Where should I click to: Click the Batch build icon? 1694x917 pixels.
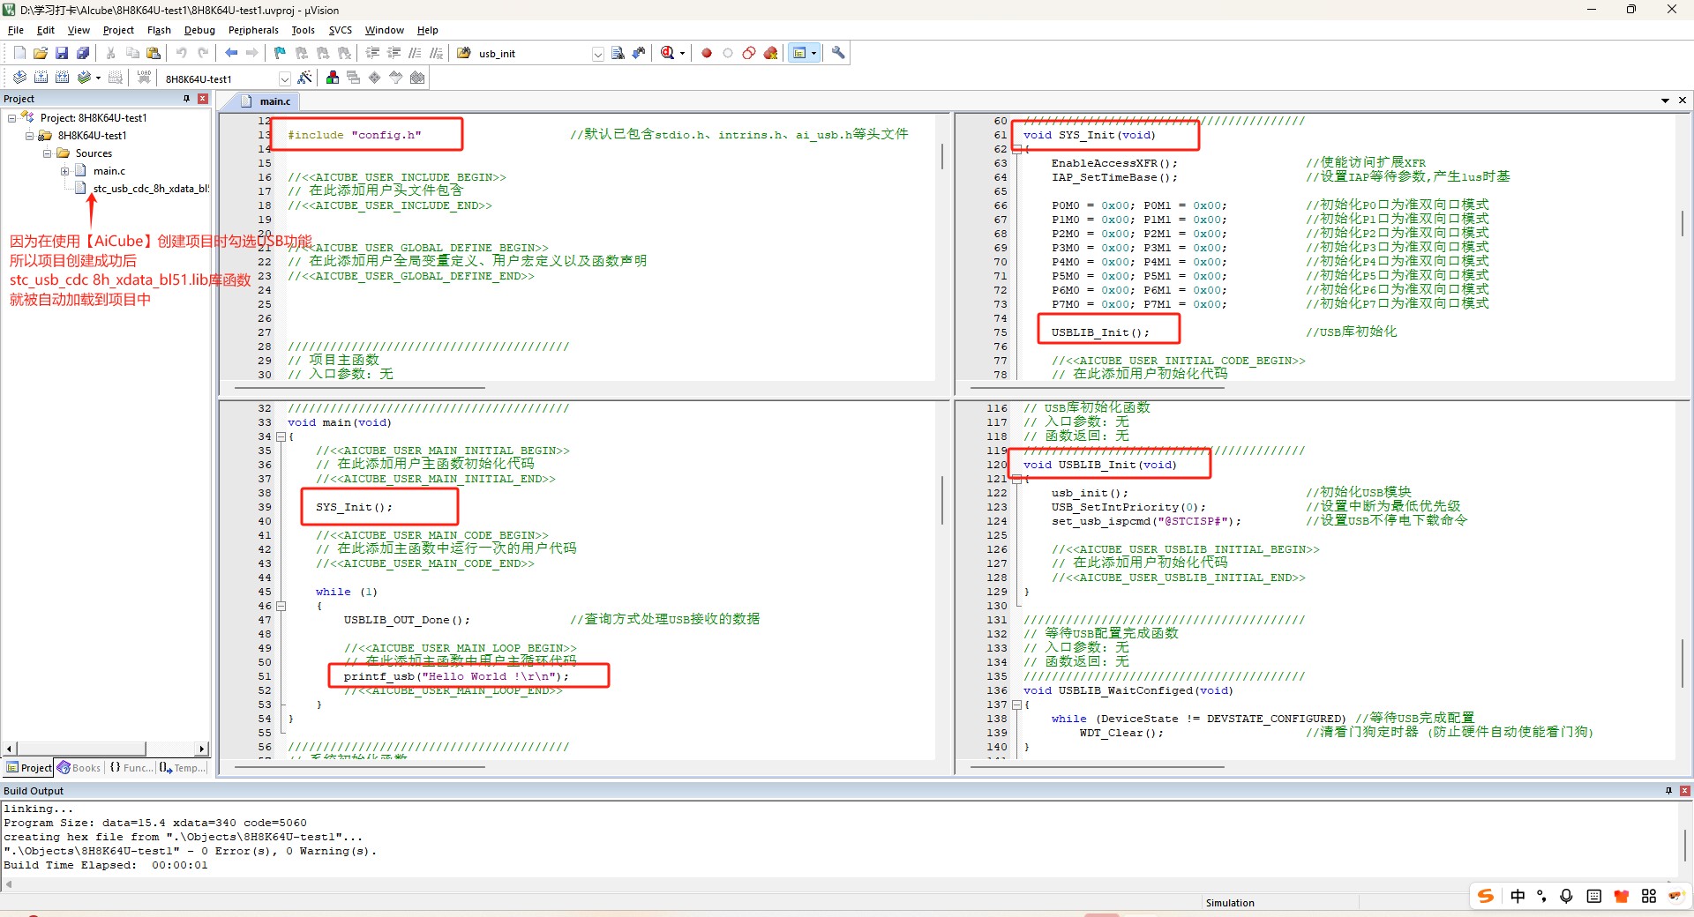point(83,78)
